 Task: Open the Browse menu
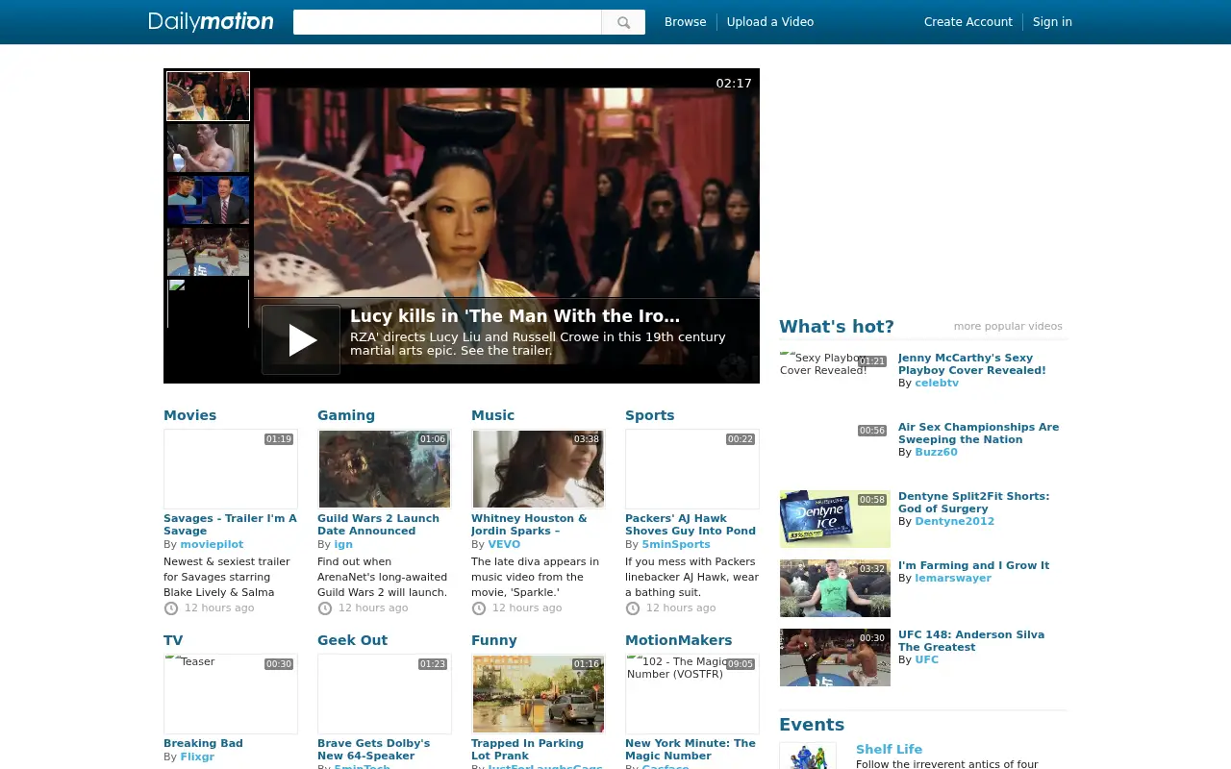pyautogui.click(x=685, y=22)
